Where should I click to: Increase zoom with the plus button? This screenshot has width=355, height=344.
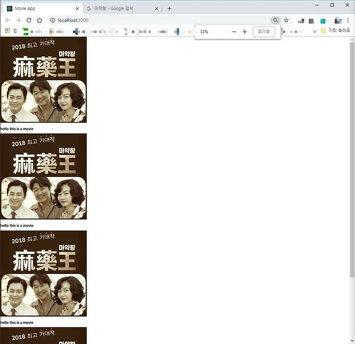[x=245, y=32]
